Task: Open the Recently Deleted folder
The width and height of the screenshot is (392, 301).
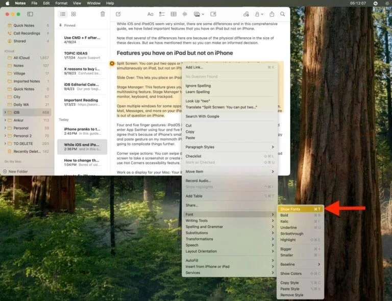Action: click(27, 152)
